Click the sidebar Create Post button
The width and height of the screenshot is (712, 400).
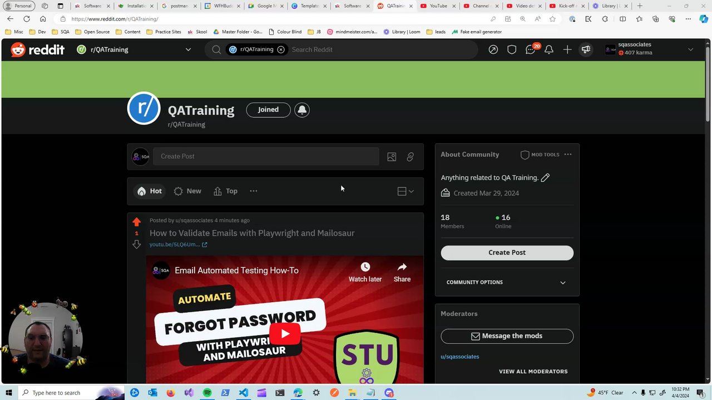[507, 252]
